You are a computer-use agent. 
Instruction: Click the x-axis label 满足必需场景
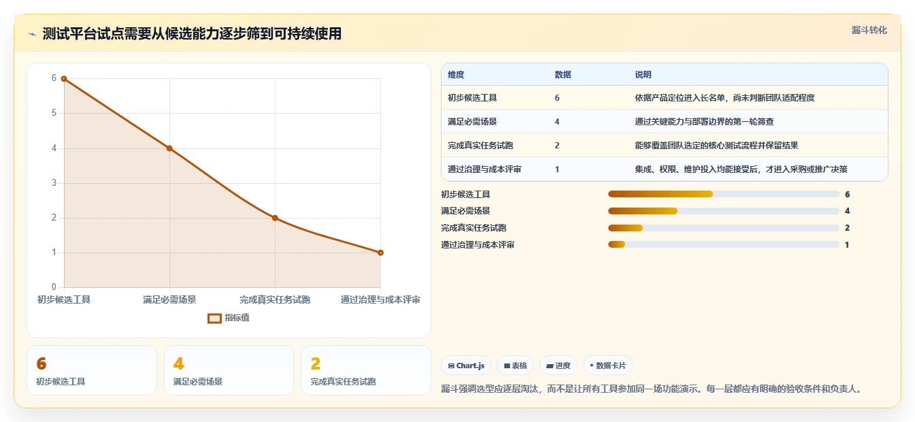(169, 299)
